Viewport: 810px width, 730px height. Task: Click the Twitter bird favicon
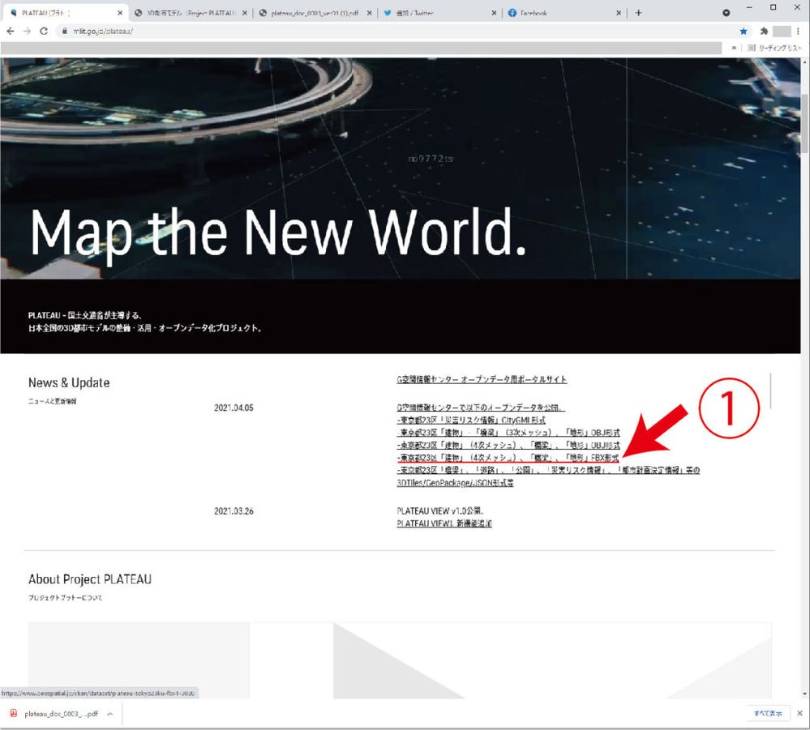(388, 13)
